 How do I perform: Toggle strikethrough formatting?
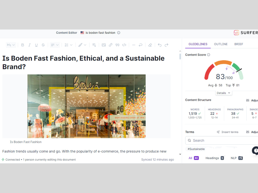[43, 45]
